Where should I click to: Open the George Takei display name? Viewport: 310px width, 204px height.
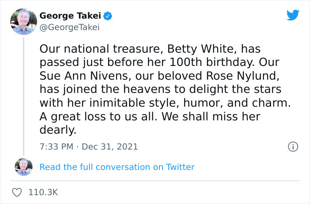71,16
